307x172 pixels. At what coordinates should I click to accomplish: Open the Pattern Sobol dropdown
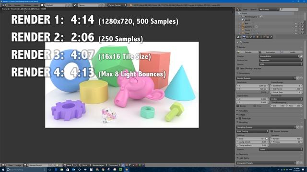281,150
